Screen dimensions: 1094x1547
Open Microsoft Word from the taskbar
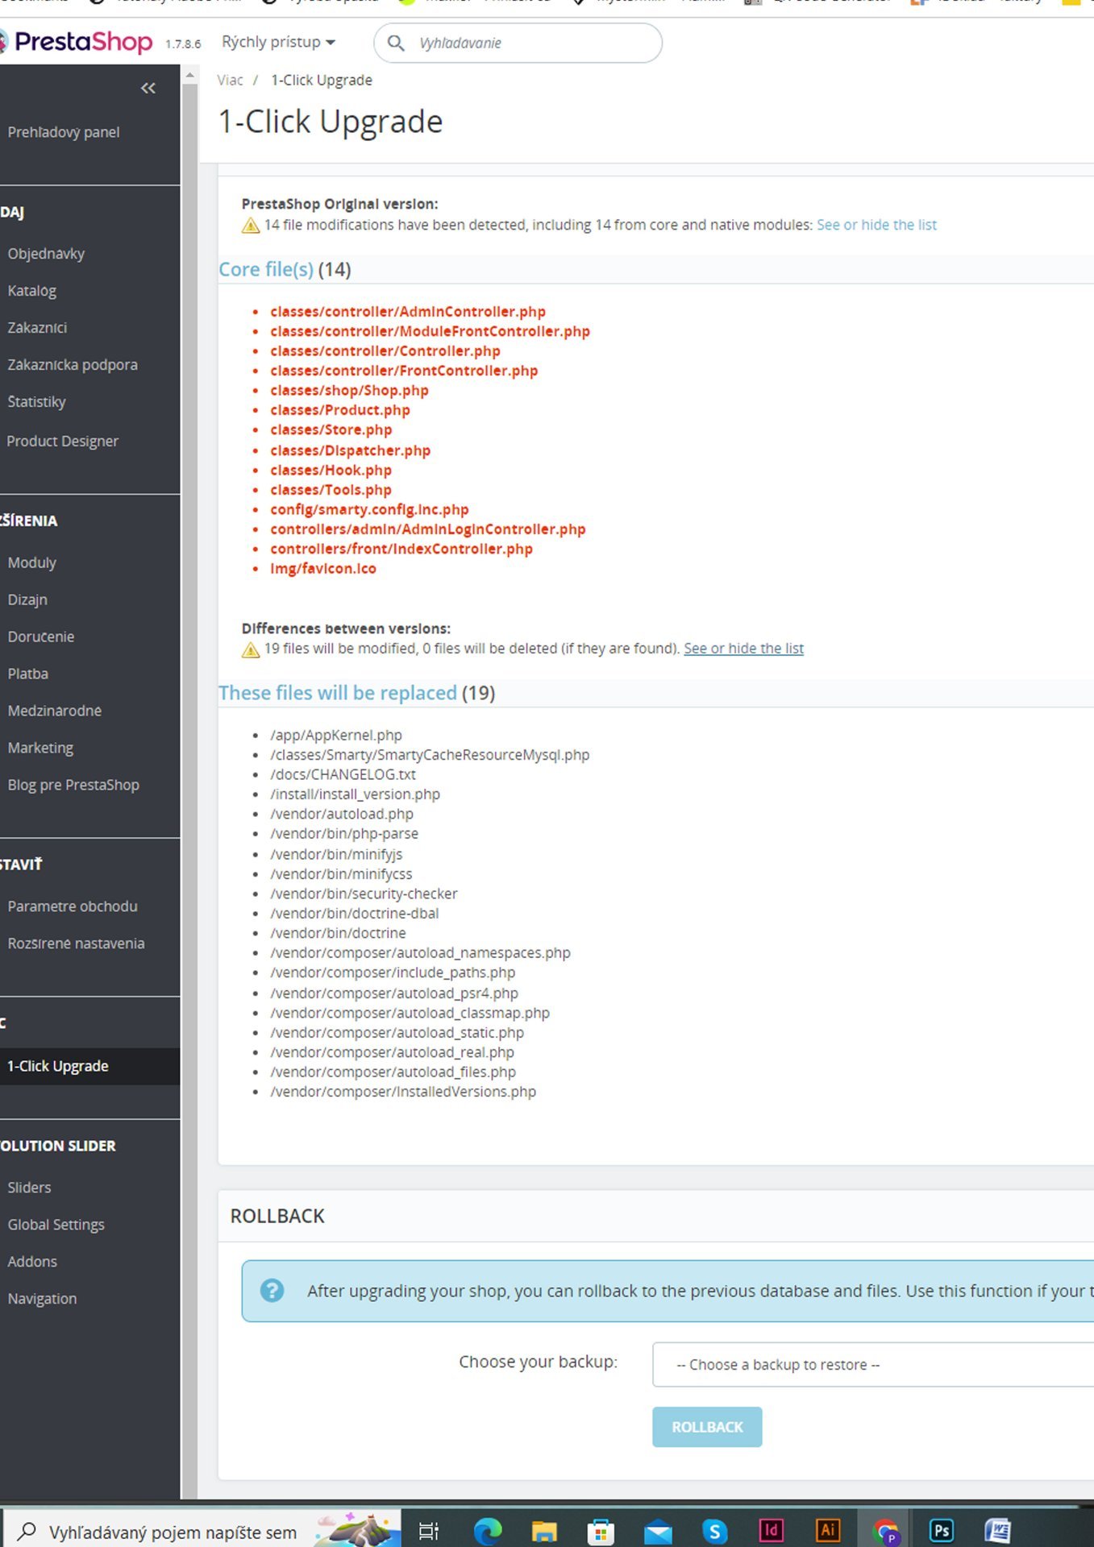point(998,1530)
